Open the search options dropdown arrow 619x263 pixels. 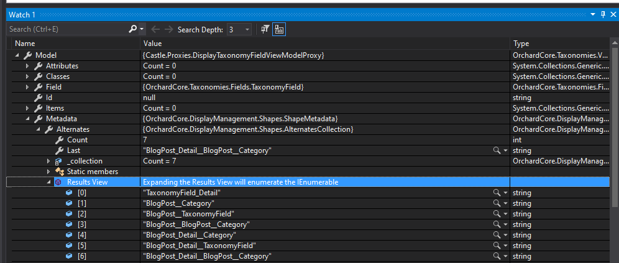[x=142, y=29]
